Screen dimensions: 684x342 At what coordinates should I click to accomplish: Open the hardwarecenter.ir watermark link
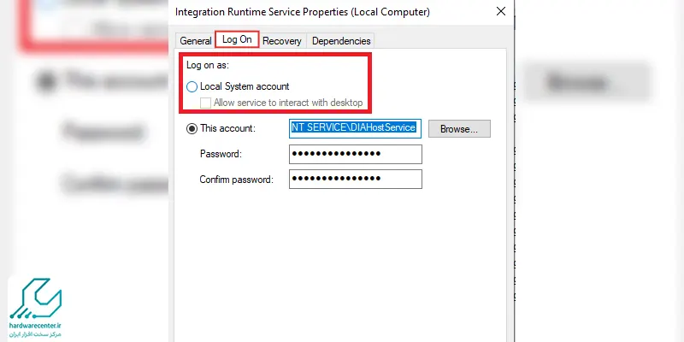[35, 326]
